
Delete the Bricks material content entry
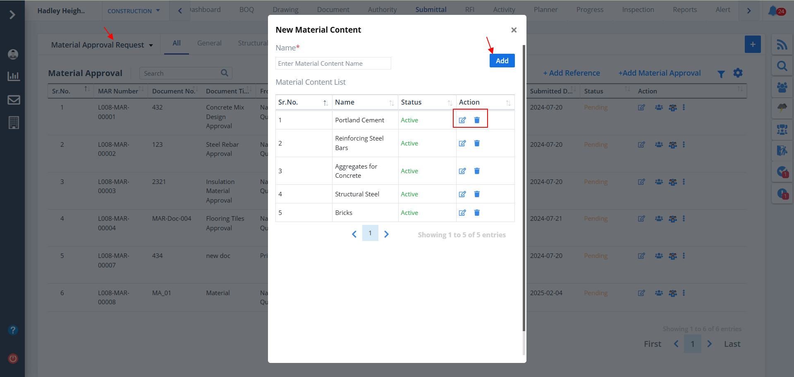[x=477, y=213]
